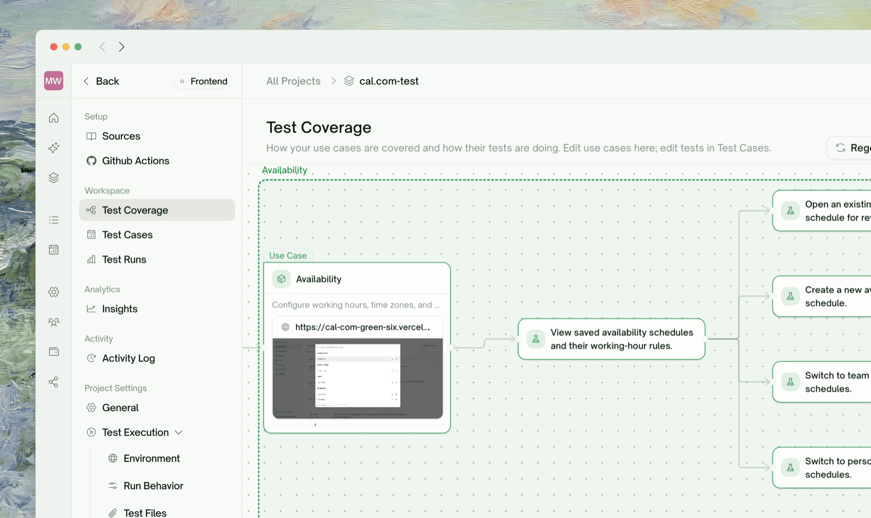Open the settings gear in left rail
The width and height of the screenshot is (871, 518).
(x=53, y=292)
